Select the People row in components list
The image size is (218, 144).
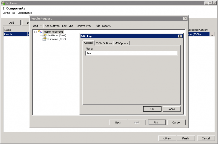click(x=16, y=34)
